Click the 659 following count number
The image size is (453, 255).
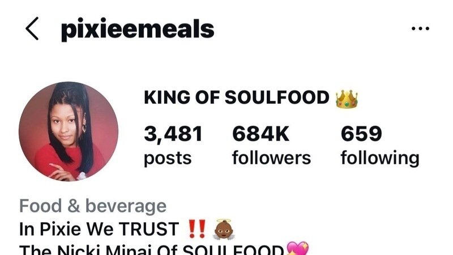tap(361, 134)
